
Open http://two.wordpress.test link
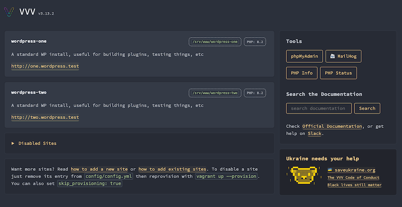pos(45,118)
